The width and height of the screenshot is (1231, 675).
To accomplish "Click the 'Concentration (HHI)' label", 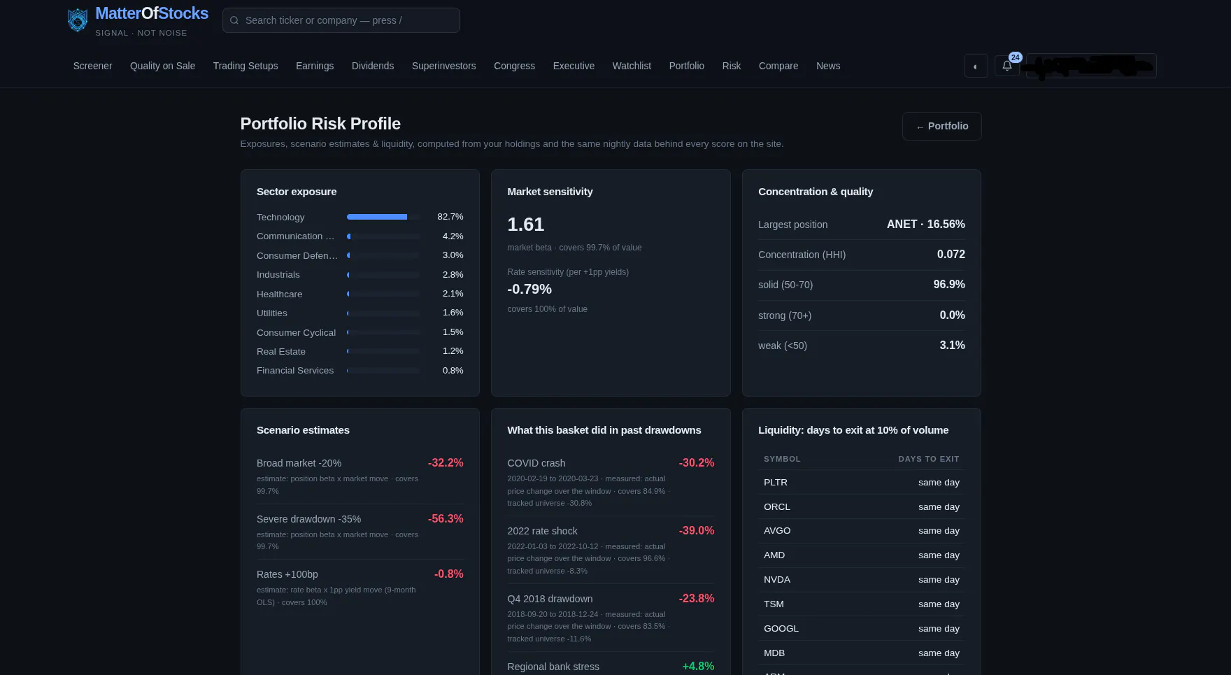I will [x=802, y=255].
